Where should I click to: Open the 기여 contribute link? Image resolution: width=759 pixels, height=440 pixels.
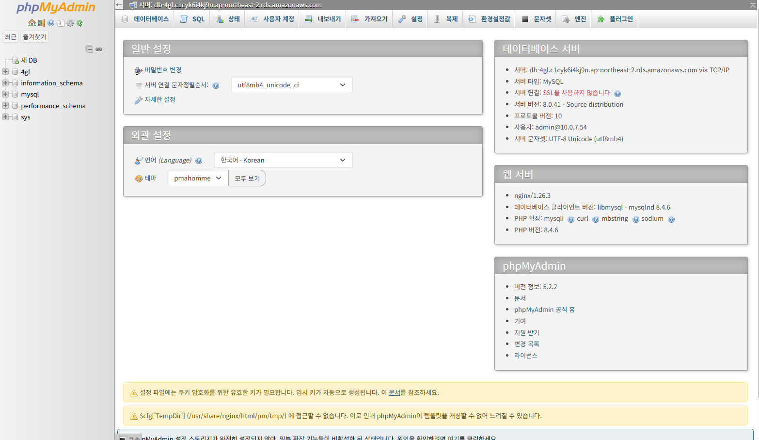[520, 321]
